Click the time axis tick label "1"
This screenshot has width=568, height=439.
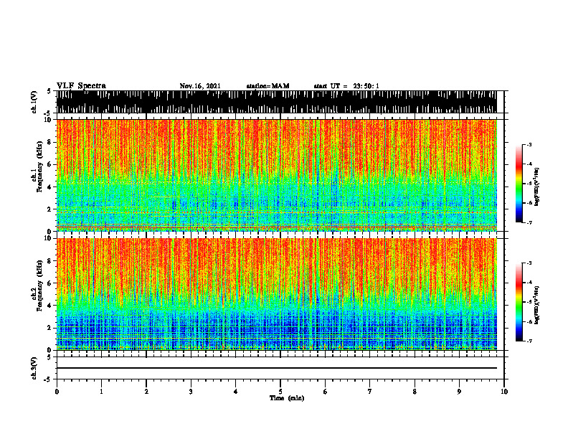coord(101,392)
